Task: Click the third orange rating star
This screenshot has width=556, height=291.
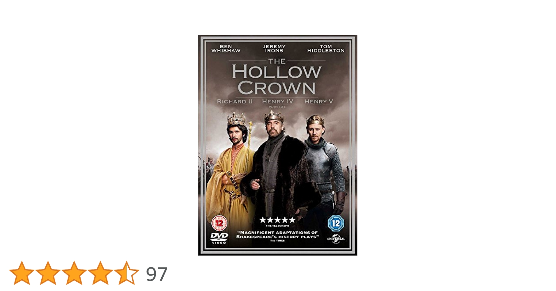Action: [x=74, y=273]
